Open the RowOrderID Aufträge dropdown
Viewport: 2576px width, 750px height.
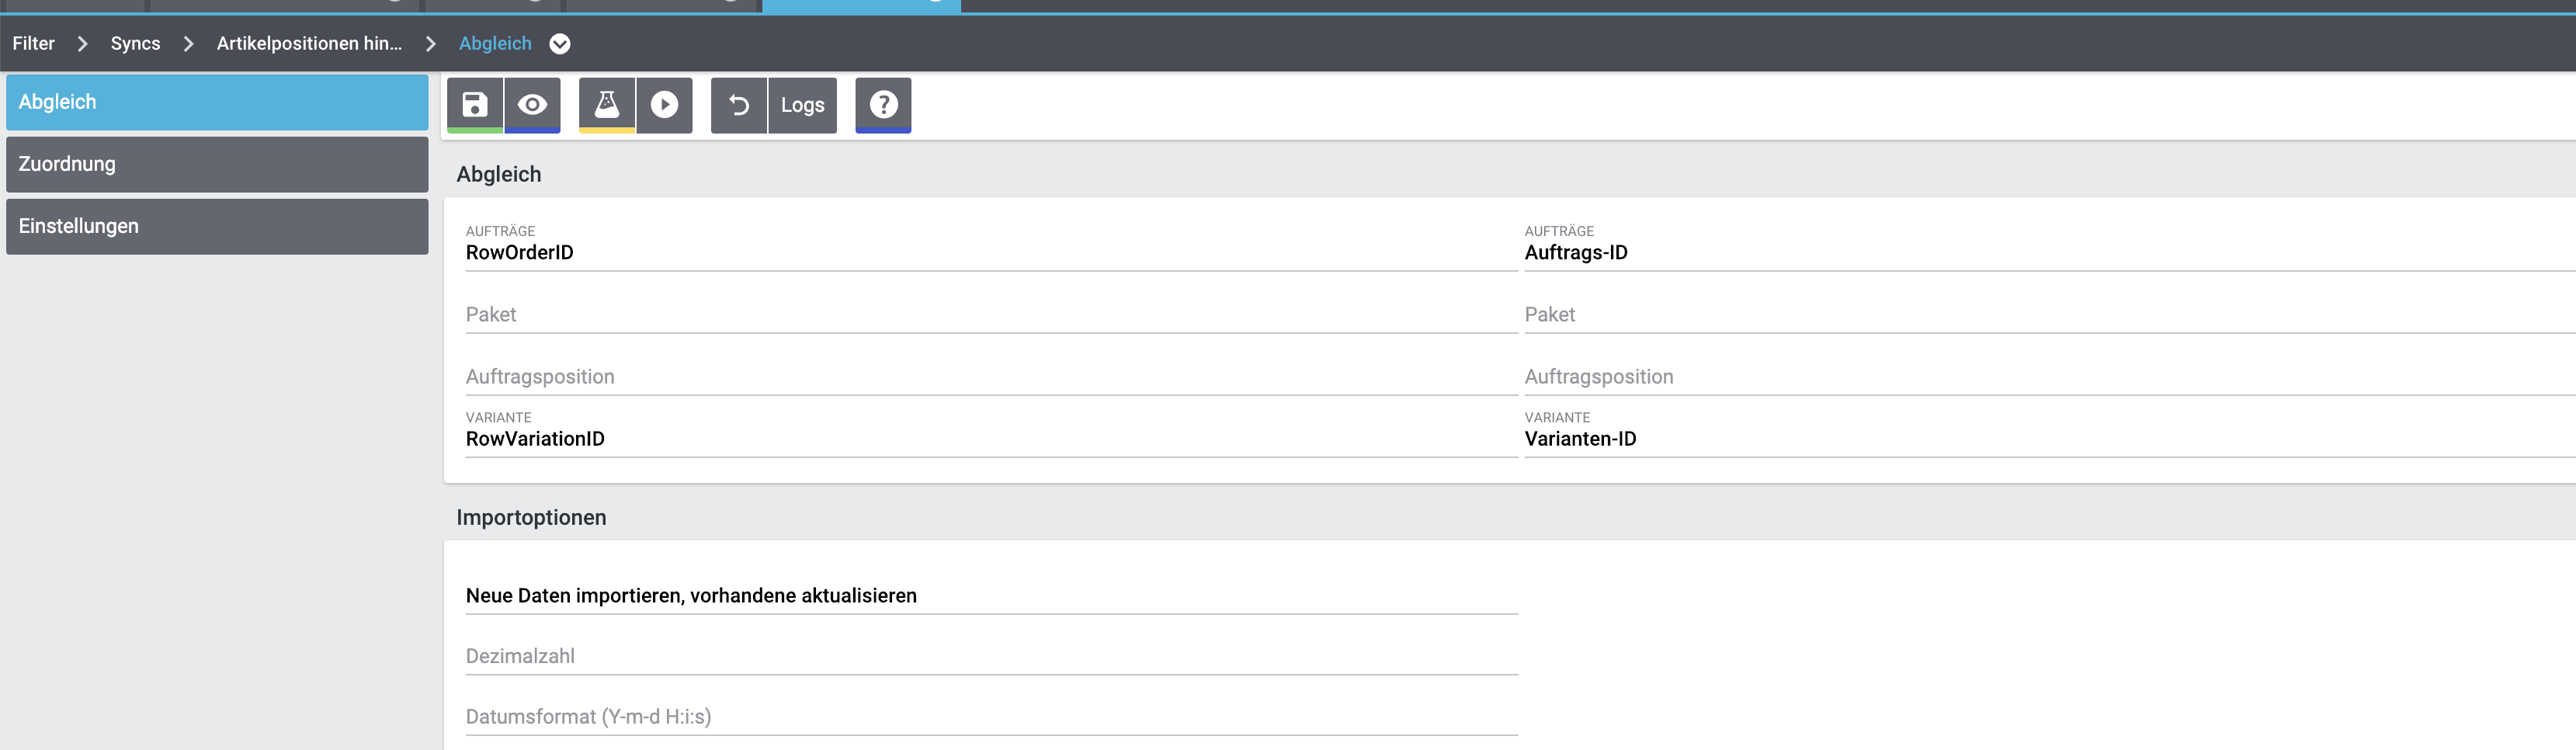point(990,252)
